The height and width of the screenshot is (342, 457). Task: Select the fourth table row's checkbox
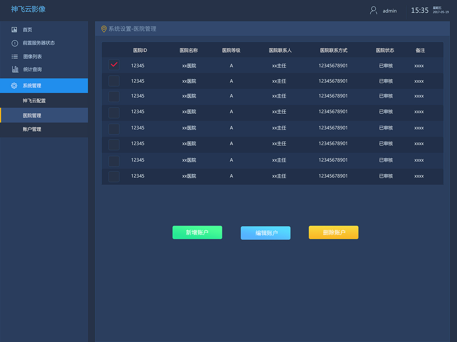tap(114, 113)
